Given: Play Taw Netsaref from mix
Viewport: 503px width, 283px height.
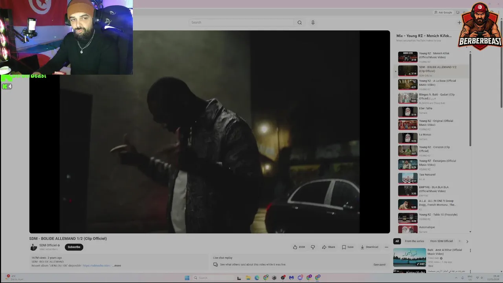Looking at the screenshot, I should (432, 178).
